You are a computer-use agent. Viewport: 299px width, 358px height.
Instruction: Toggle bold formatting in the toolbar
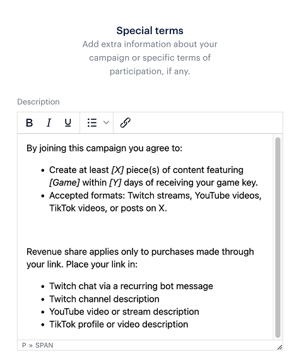(29, 123)
